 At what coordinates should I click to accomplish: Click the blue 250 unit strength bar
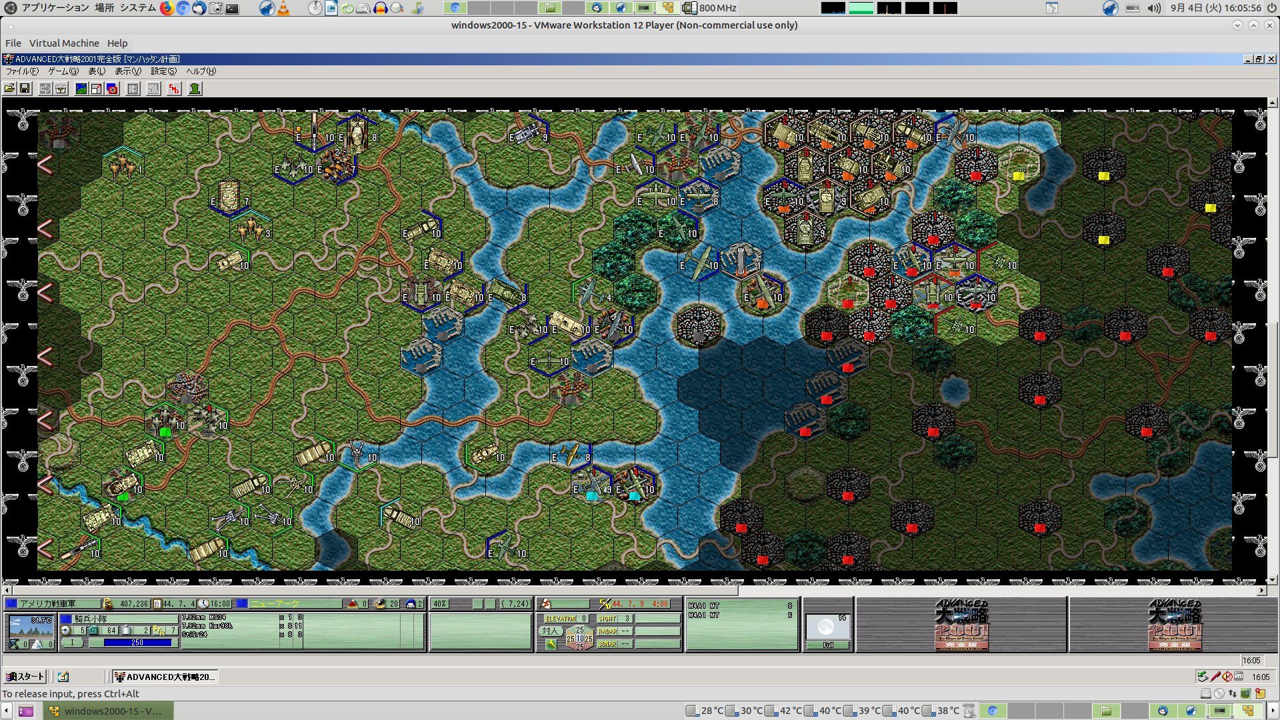(137, 643)
